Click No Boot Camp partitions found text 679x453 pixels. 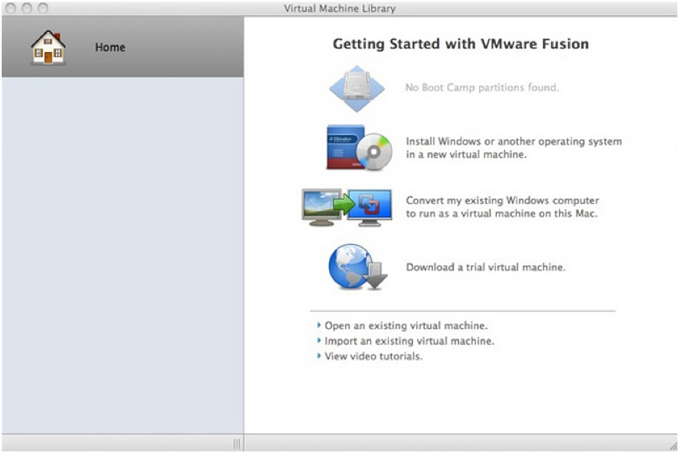tap(482, 87)
